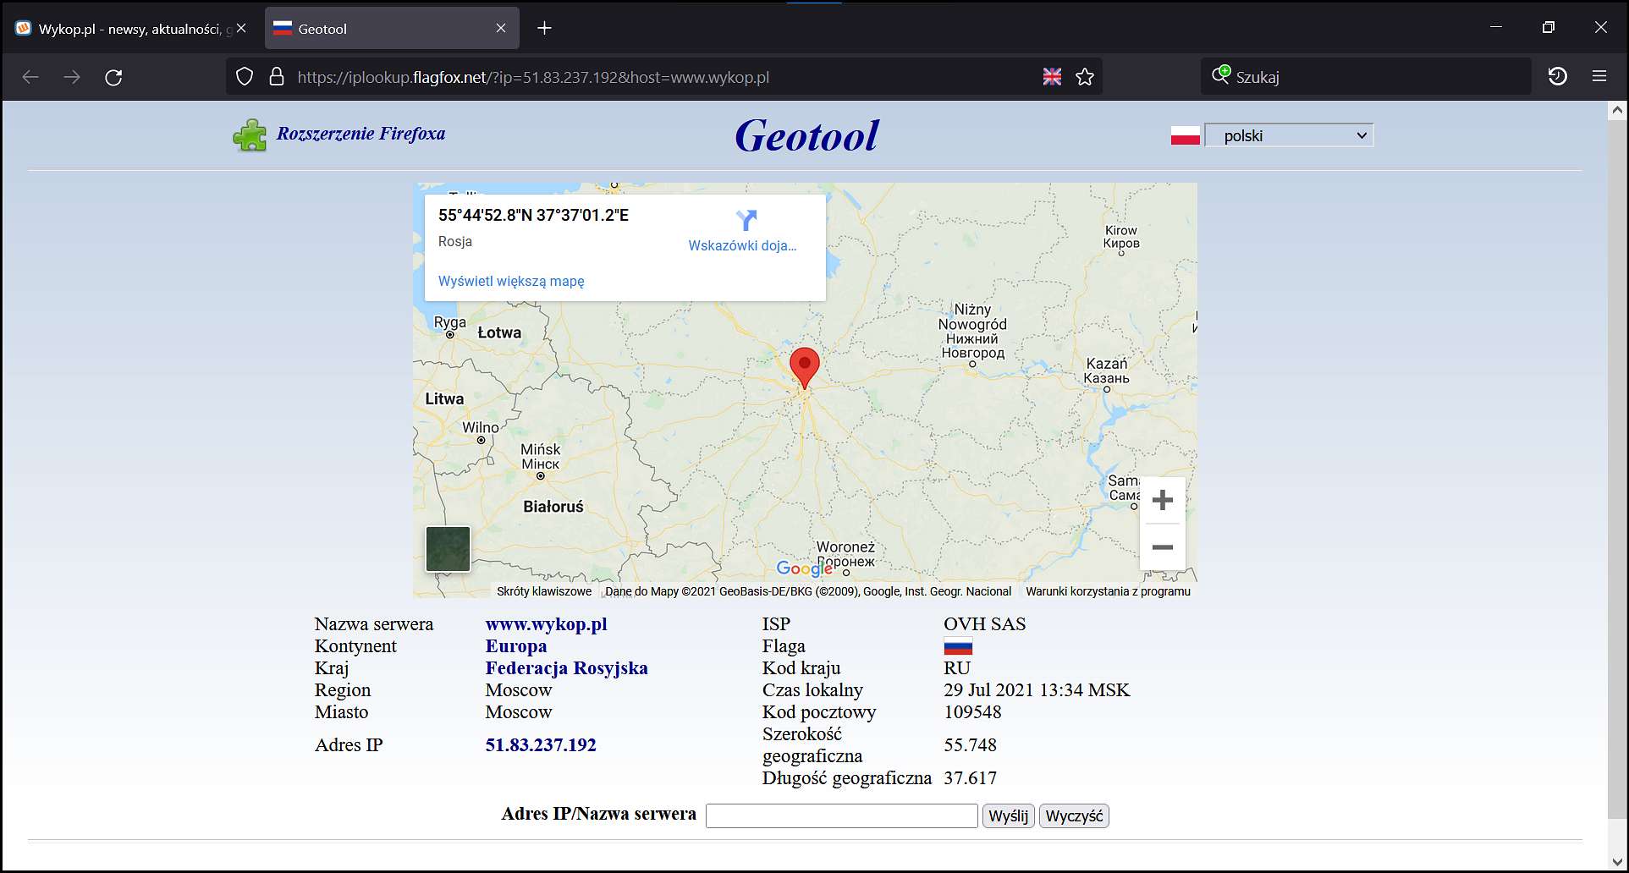Click the latitude value 55.748

click(x=970, y=745)
